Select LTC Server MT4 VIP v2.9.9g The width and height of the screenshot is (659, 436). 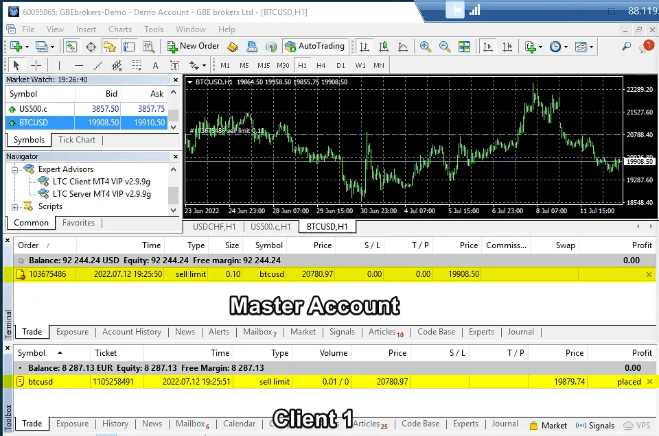click(x=102, y=194)
